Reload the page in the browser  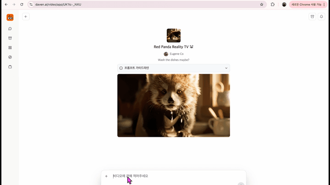22,4
